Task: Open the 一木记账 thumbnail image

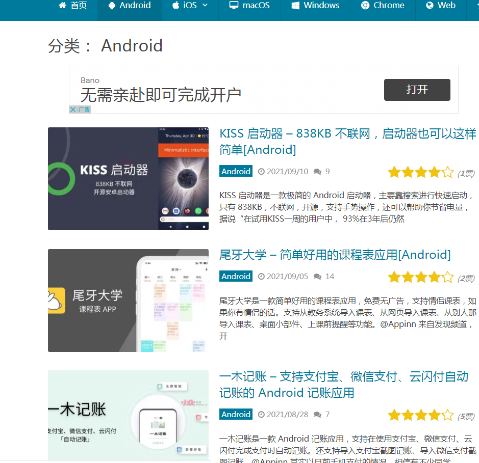Action: click(x=129, y=416)
